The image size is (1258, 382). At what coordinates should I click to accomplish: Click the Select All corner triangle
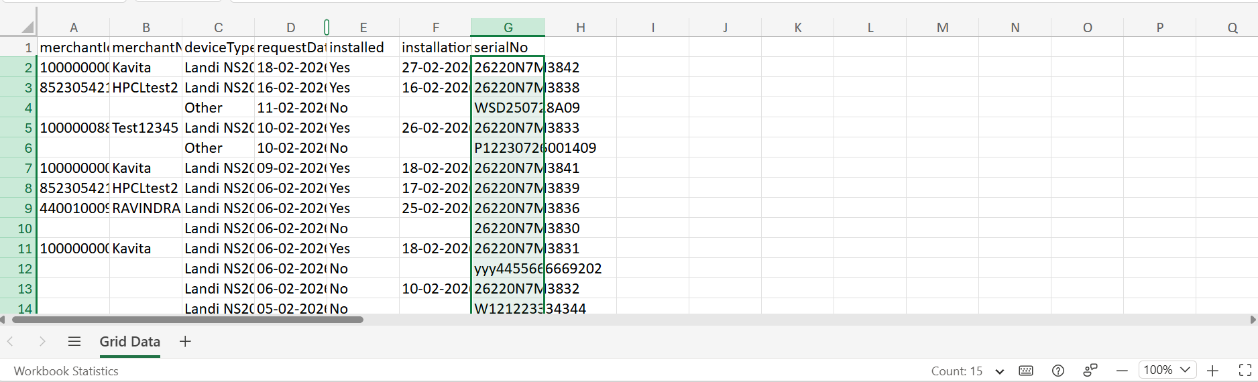pyautogui.click(x=27, y=27)
